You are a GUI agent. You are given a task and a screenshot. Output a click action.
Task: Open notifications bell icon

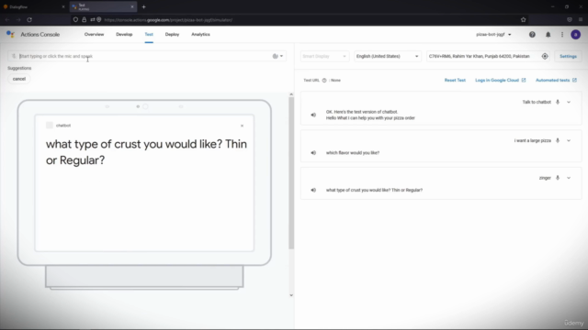(x=548, y=35)
